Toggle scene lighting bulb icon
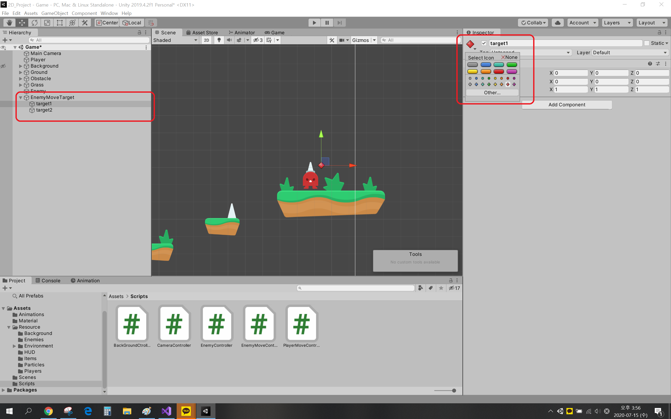Screen dimensions: 671x419 (x=219, y=40)
